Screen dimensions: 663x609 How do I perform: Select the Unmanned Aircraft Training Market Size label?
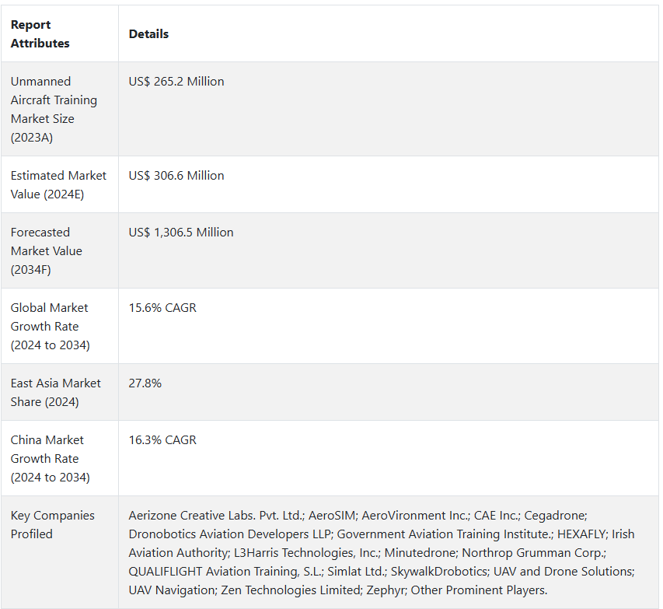[x=54, y=109]
